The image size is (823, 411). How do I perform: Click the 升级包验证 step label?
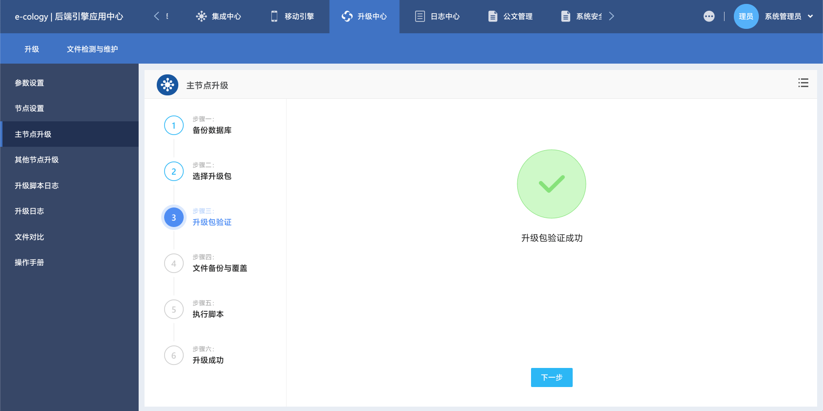point(212,222)
